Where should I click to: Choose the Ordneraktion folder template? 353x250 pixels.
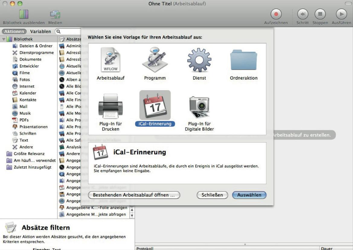[x=244, y=60]
